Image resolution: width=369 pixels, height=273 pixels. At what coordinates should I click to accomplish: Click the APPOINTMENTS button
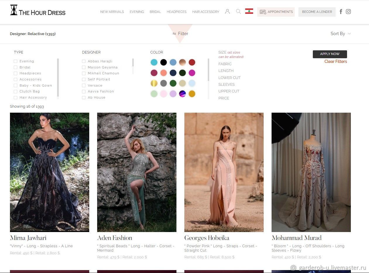(276, 12)
